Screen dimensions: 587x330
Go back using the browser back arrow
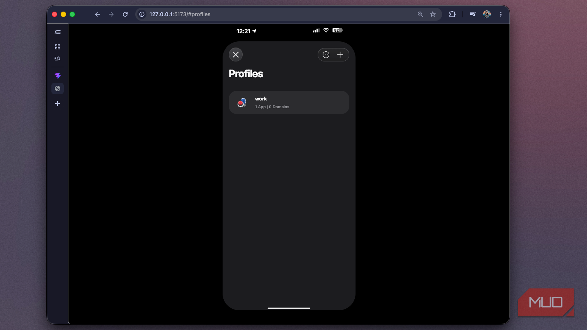(x=97, y=14)
